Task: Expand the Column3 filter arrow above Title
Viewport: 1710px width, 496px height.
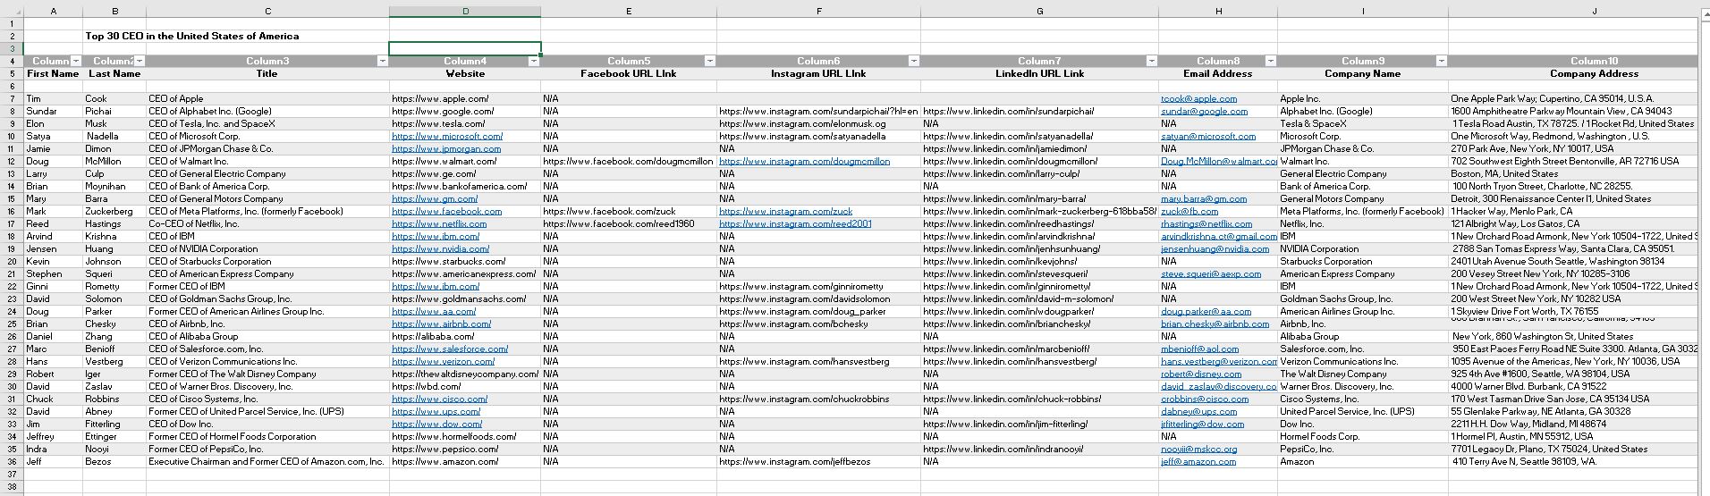Action: 383,61
